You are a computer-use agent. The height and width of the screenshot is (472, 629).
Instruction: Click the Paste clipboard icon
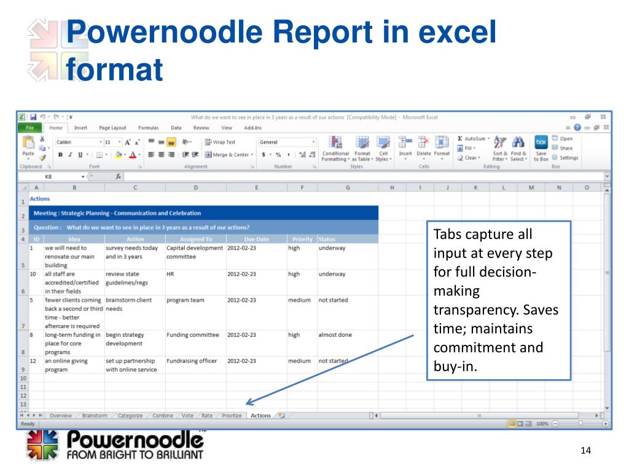point(28,143)
